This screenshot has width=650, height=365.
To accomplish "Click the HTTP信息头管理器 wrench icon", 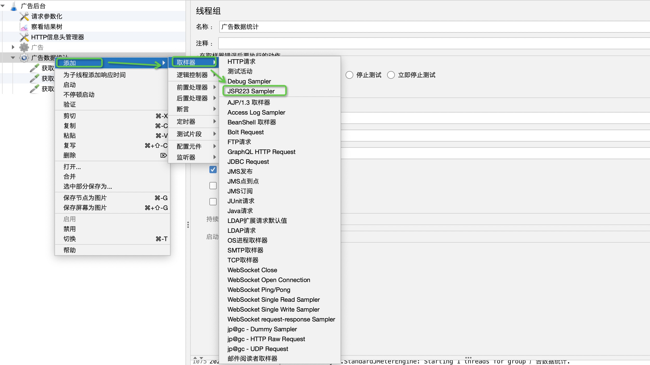I will pos(24,37).
